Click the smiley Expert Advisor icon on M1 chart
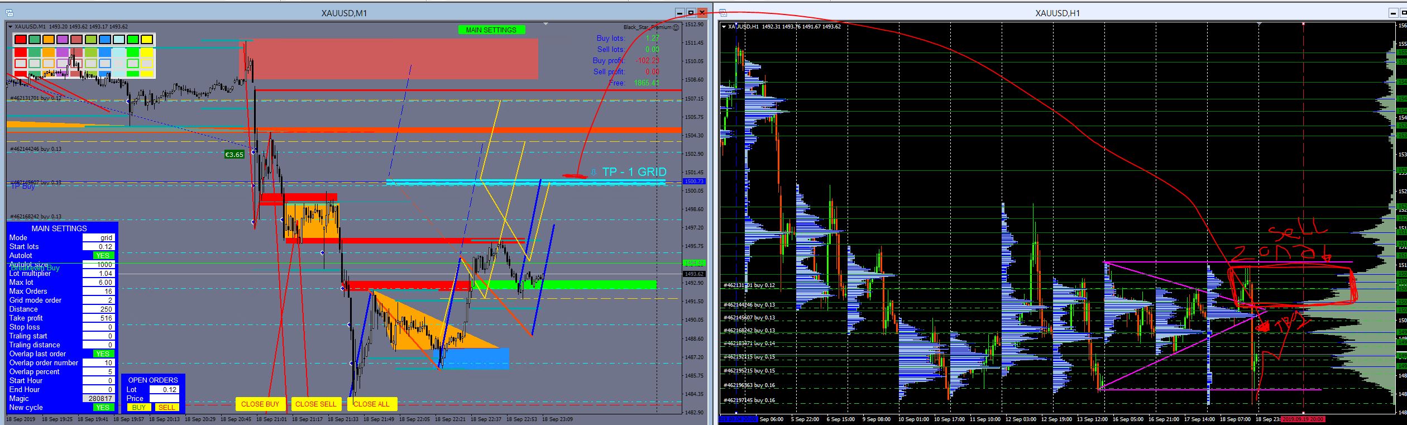The image size is (1407, 425). coord(676,27)
